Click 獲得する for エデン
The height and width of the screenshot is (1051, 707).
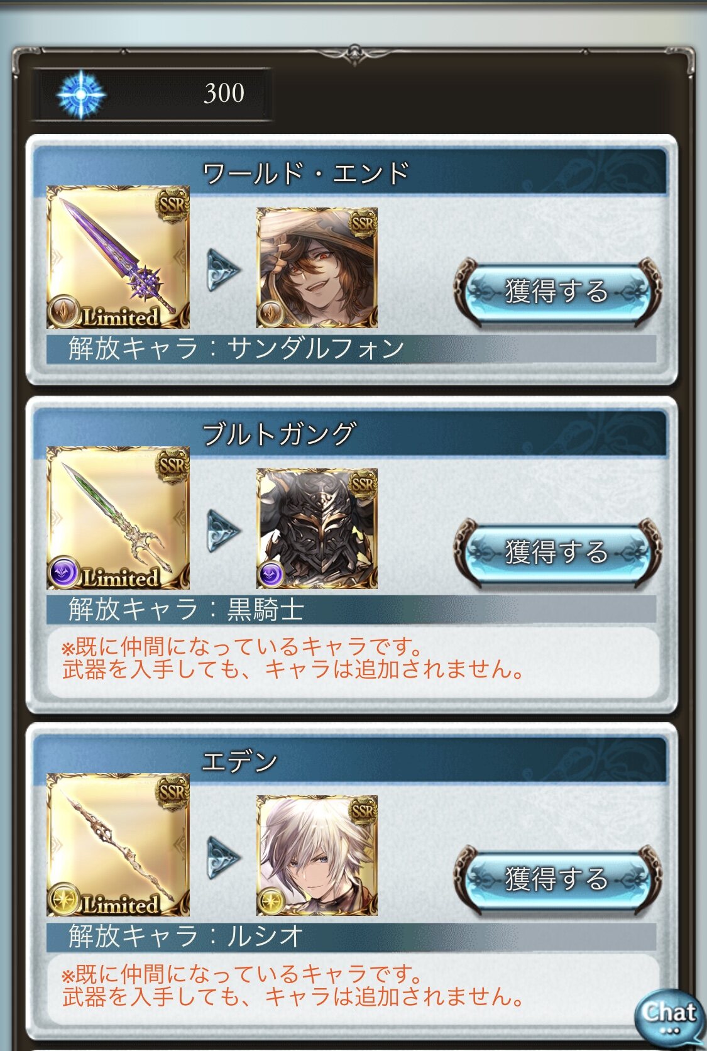(x=557, y=879)
